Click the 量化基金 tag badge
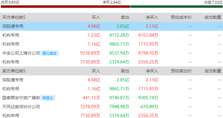 click(50, 53)
